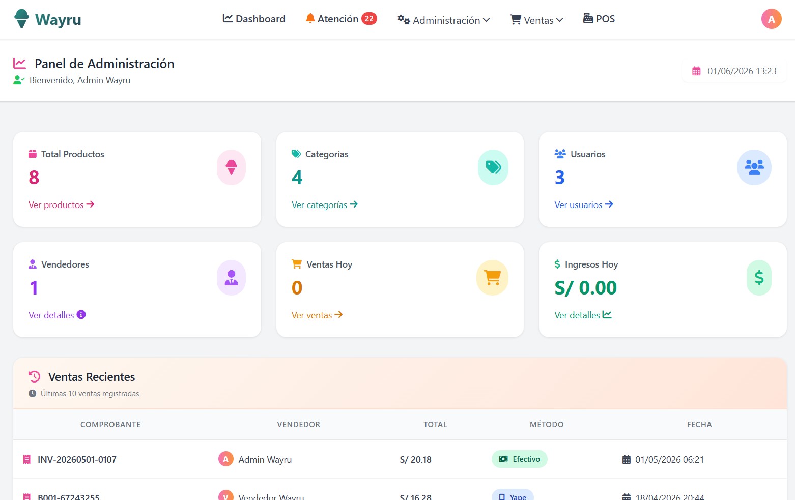The width and height of the screenshot is (795, 500).
Task: Click the chart icon next to Panel de Administración
Action: tap(19, 64)
